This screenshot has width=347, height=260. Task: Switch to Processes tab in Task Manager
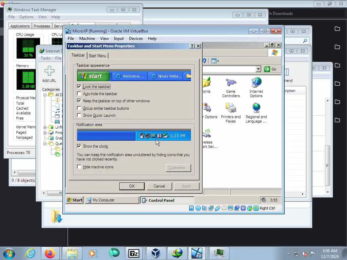(42, 26)
